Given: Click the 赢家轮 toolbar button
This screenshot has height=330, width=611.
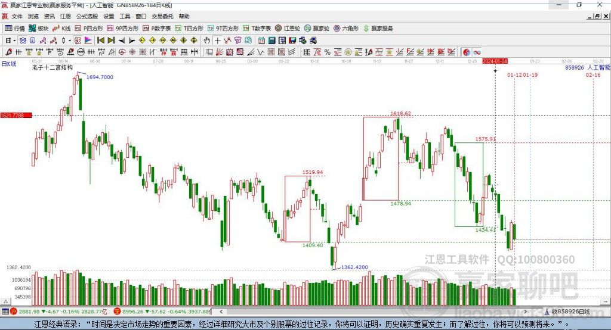Looking at the screenshot, I should click(317, 28).
